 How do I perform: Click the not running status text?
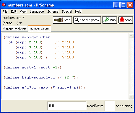pos(124,106)
